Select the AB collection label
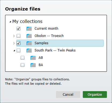Viewport: 112px width, 103px height. tap(41, 58)
